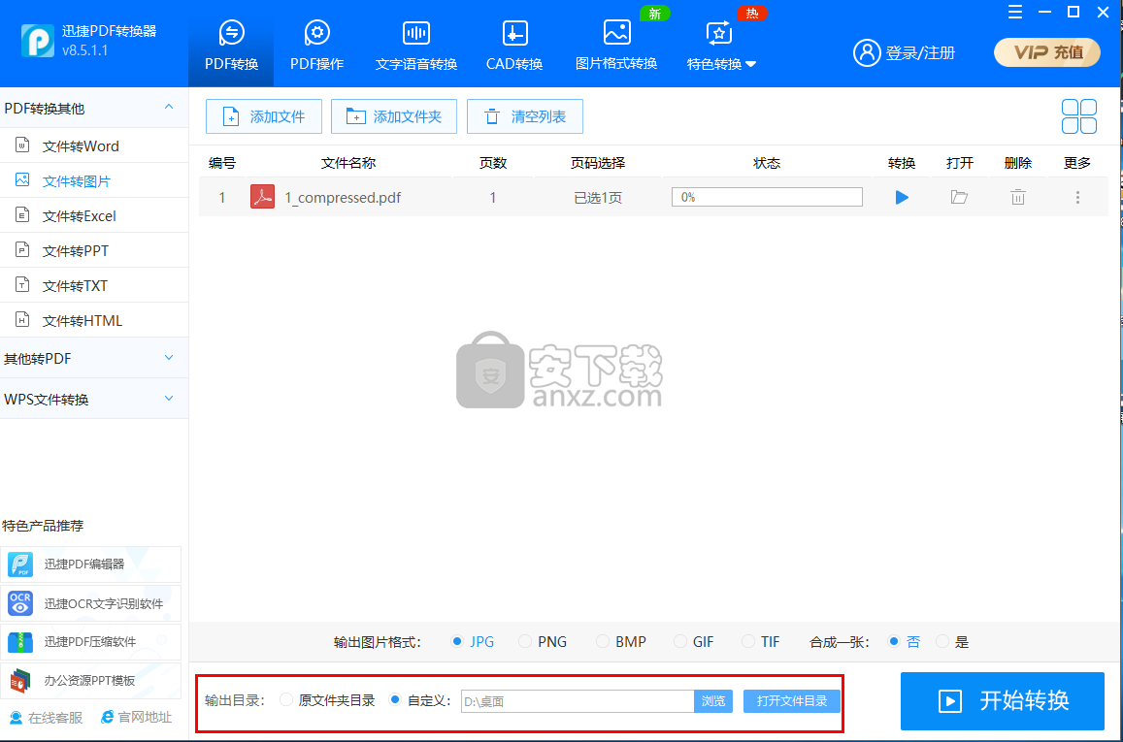Select BMP output format
1123x742 pixels.
621,642
